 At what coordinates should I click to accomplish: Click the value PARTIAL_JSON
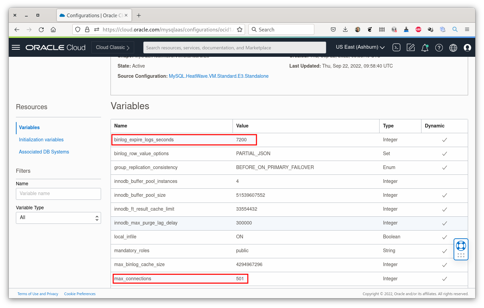coord(253,153)
